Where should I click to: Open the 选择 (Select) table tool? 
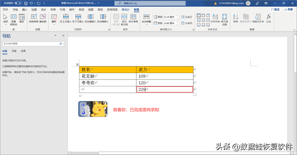pos(5,20)
